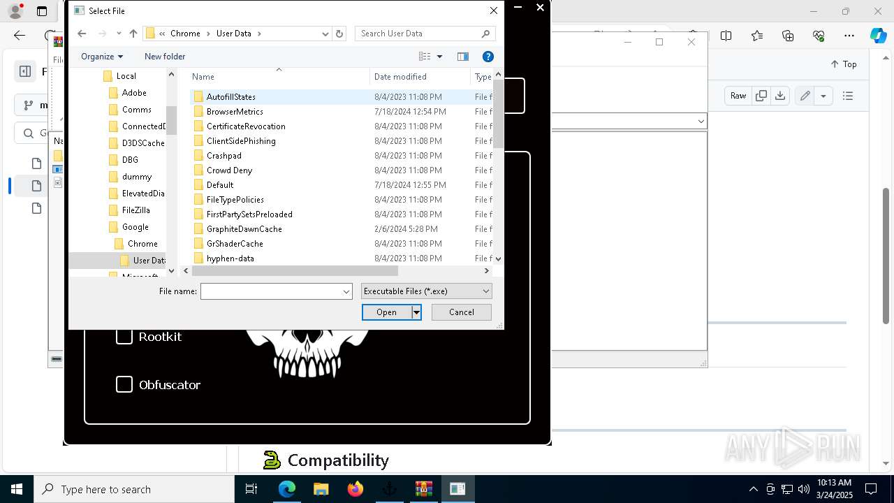
Task: Enable the Obfuscator checkbox
Action: click(124, 385)
